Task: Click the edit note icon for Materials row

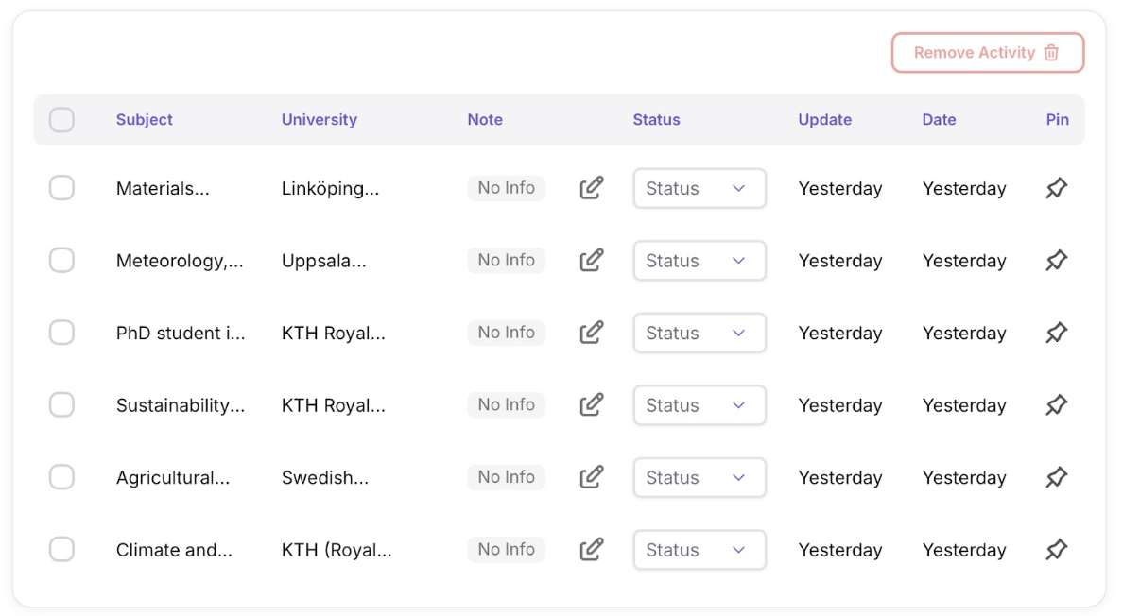Action: [591, 188]
